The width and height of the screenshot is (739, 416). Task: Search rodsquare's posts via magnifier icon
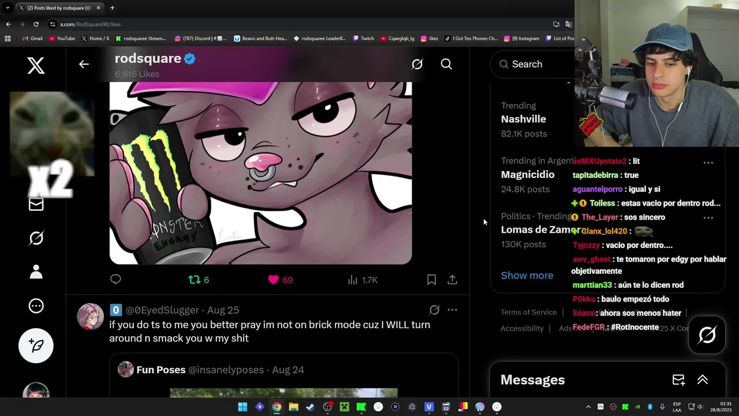(446, 64)
